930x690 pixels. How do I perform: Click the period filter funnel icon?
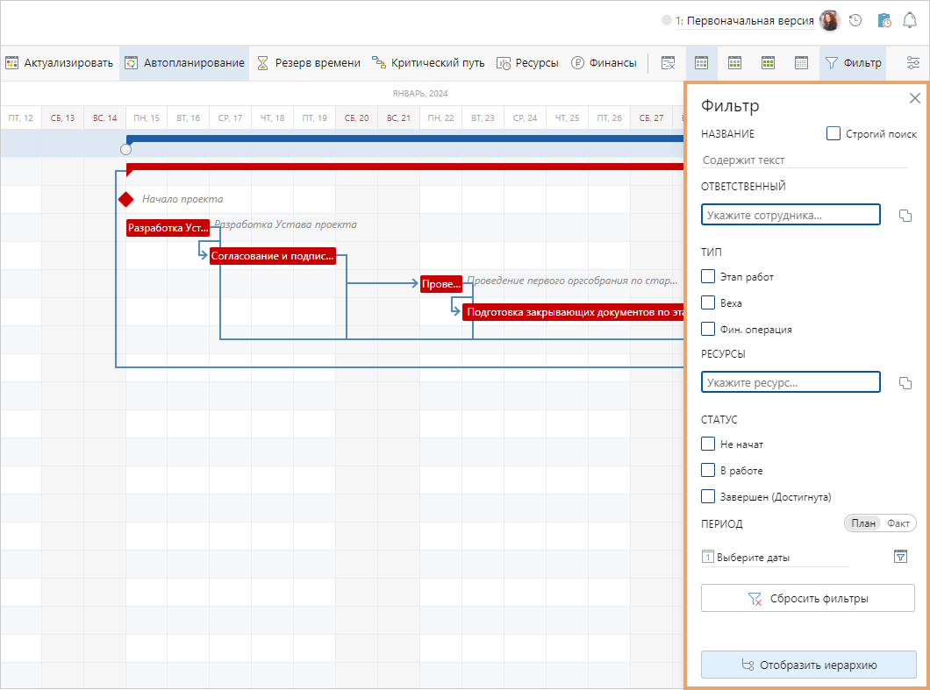point(900,557)
